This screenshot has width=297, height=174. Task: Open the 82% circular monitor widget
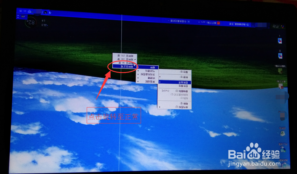[x=30, y=22]
